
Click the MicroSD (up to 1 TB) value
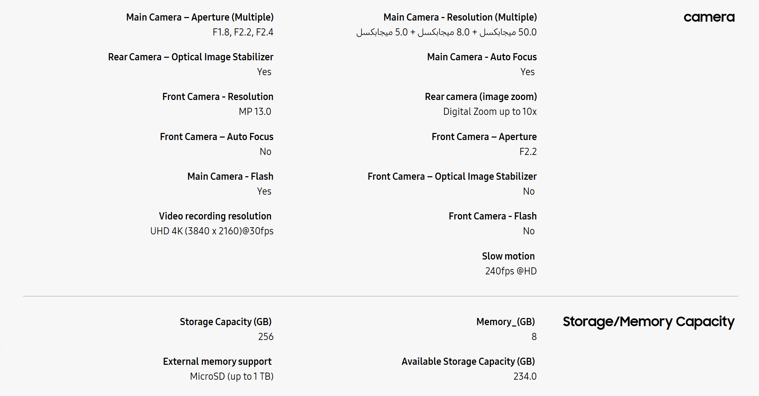point(232,377)
